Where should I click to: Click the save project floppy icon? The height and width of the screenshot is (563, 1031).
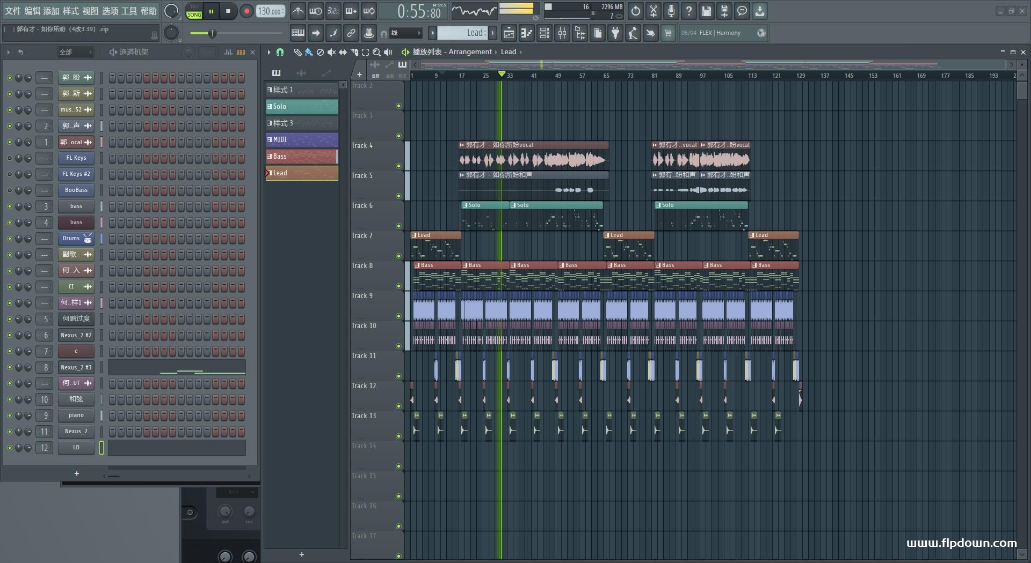tap(707, 11)
